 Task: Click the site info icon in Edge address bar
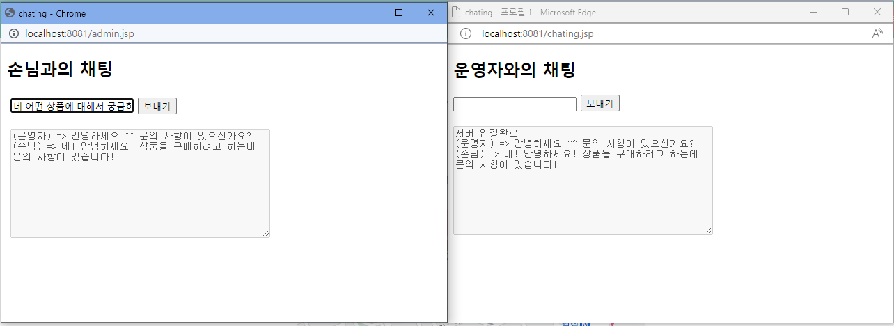click(466, 33)
